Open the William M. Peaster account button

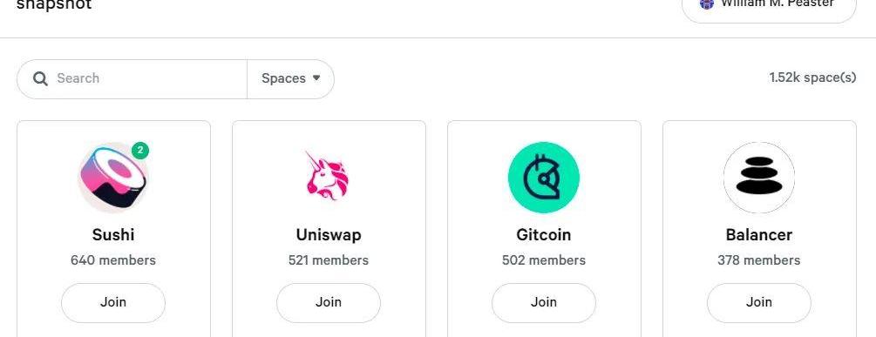click(x=769, y=5)
